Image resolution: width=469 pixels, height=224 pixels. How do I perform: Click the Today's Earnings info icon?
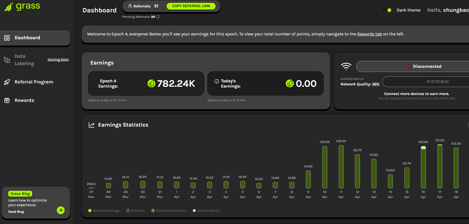point(217,81)
